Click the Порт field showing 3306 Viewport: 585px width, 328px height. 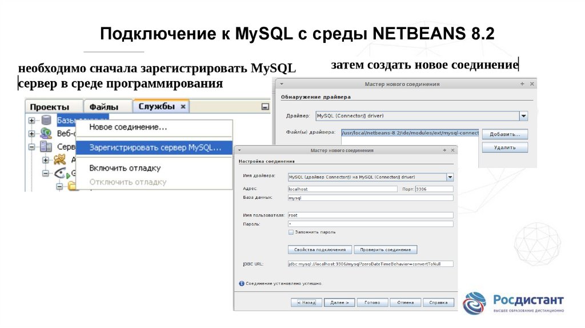point(434,189)
